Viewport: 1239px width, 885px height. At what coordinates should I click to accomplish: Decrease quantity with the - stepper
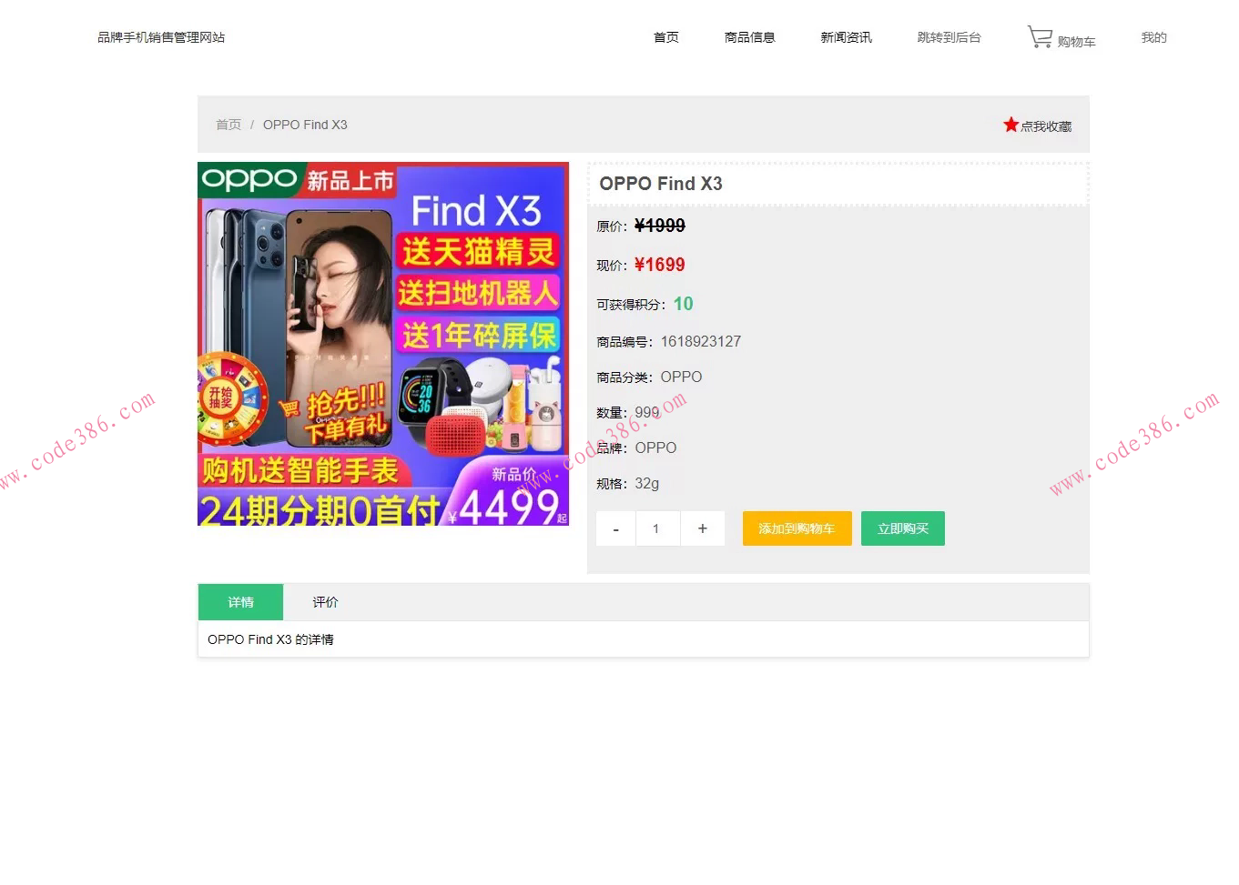pyautogui.click(x=615, y=528)
